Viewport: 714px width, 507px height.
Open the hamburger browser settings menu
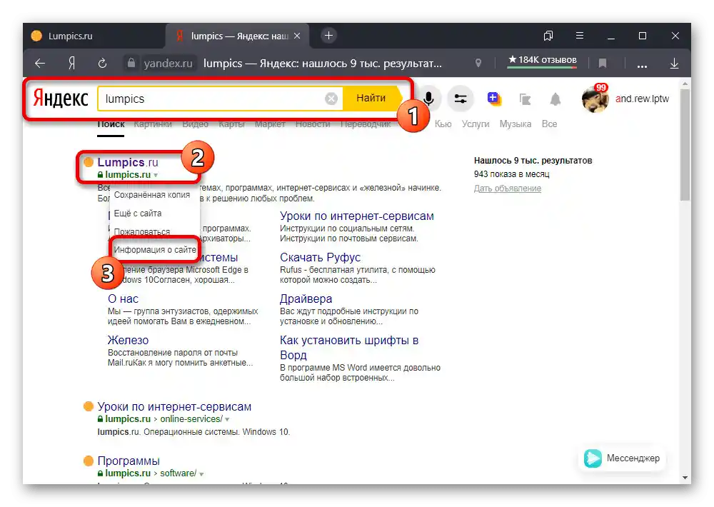(x=580, y=36)
